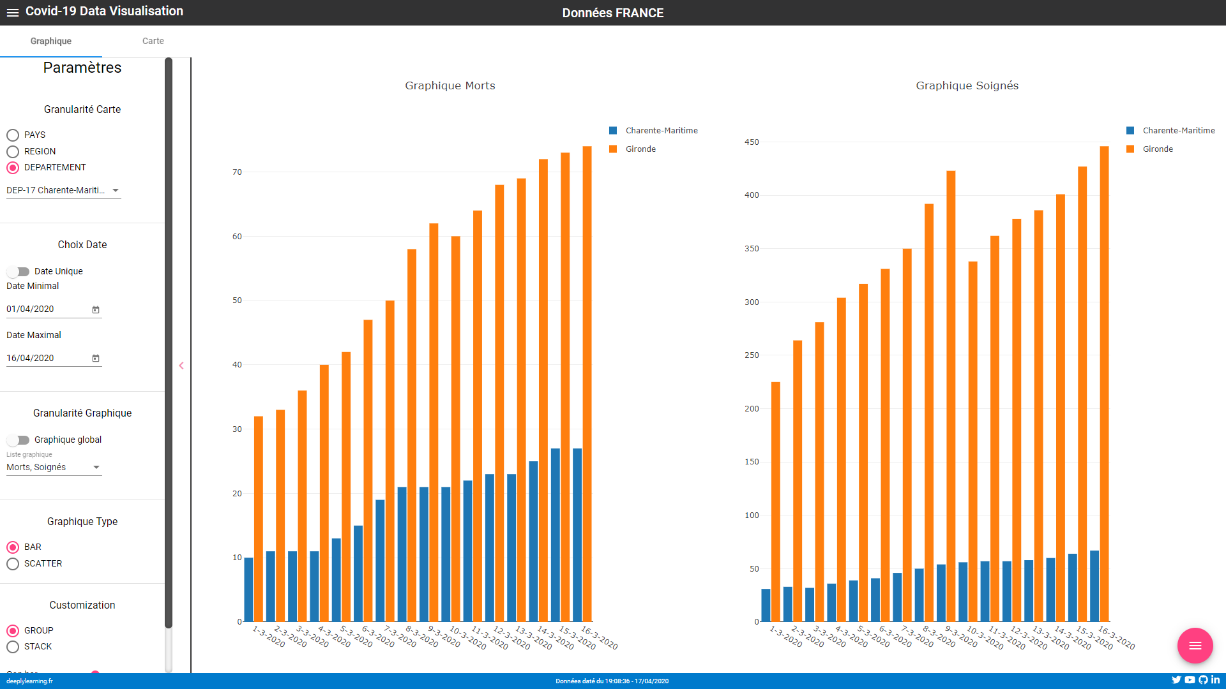Enable the Graphique global switch
1226x689 pixels.
tap(19, 440)
